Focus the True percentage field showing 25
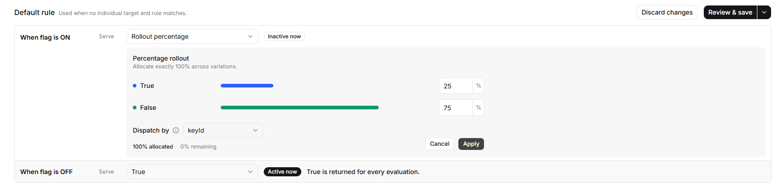783x190 pixels. (456, 86)
